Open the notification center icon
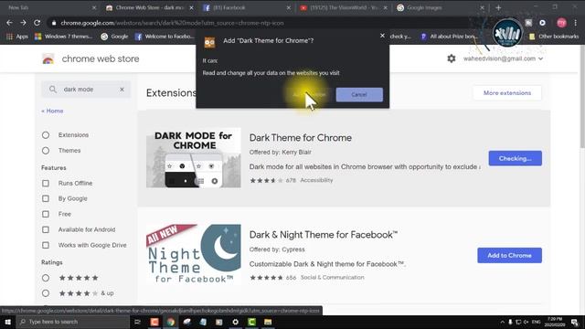Image resolution: width=585 pixels, height=329 pixels. (575, 322)
